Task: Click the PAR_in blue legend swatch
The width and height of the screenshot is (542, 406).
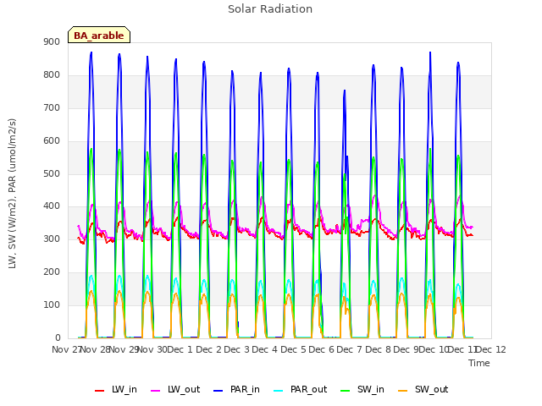Action: (218, 391)
